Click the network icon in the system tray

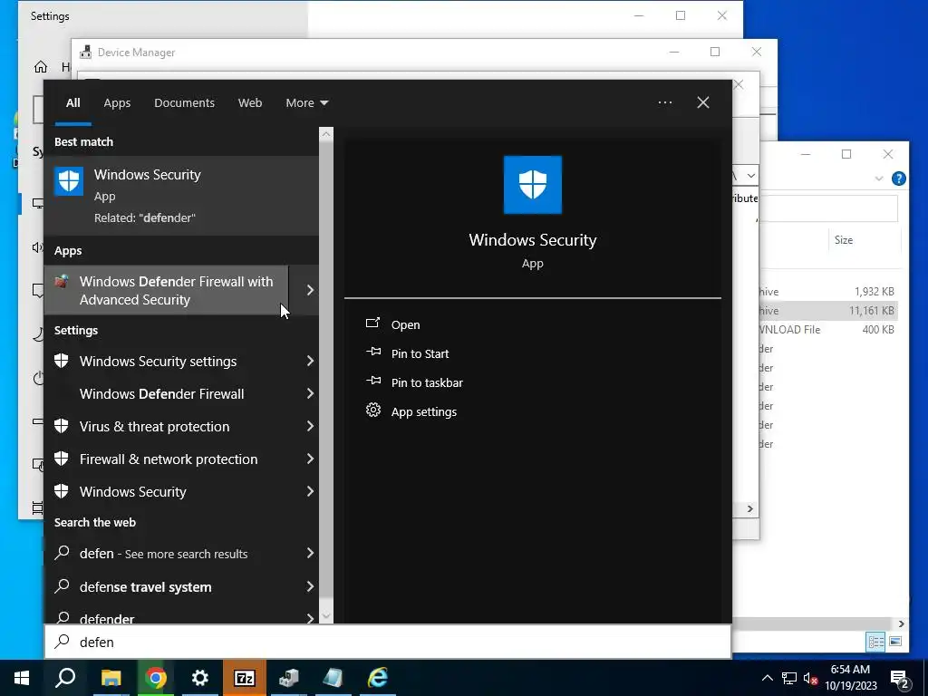coord(789,678)
